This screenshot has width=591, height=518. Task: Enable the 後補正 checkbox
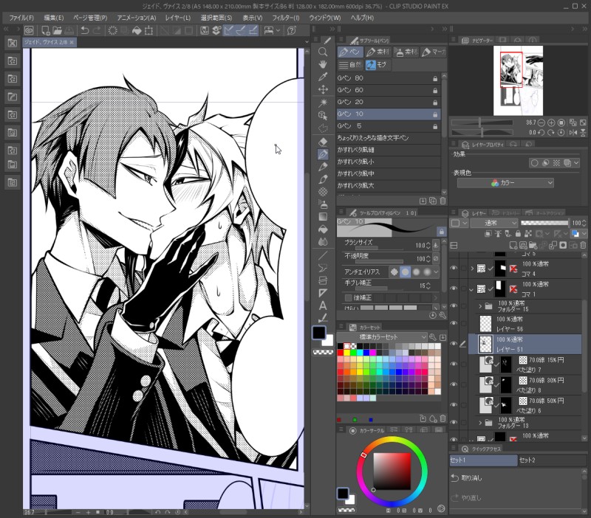(x=349, y=298)
